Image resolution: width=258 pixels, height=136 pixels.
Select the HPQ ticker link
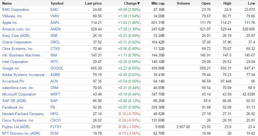click(54, 114)
